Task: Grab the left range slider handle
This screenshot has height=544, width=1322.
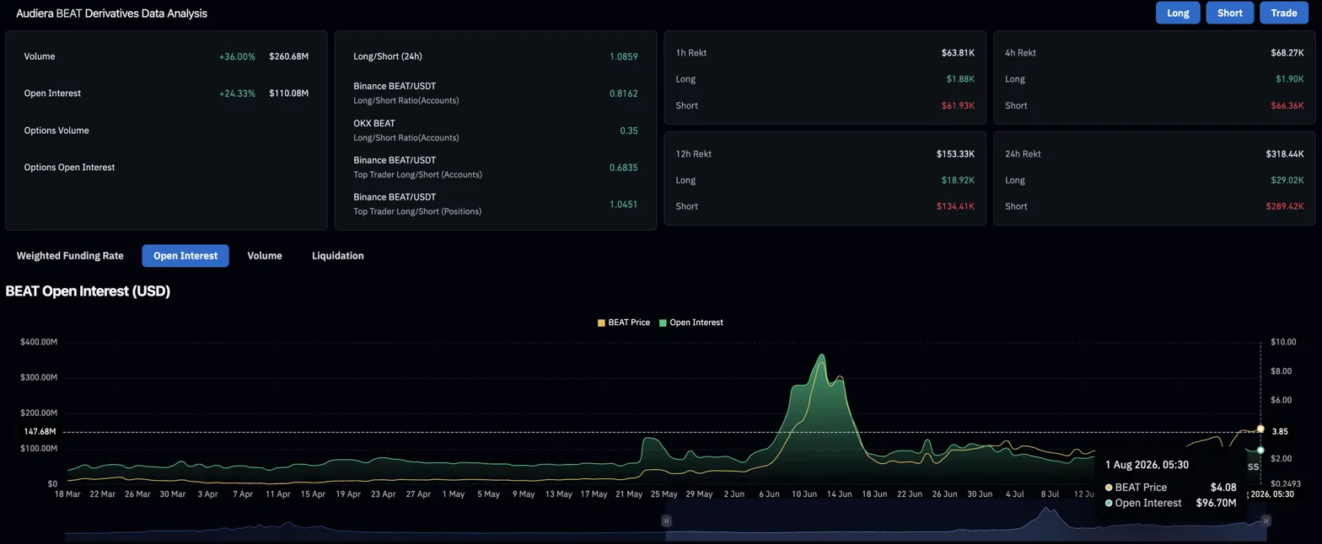Action: [x=666, y=521]
